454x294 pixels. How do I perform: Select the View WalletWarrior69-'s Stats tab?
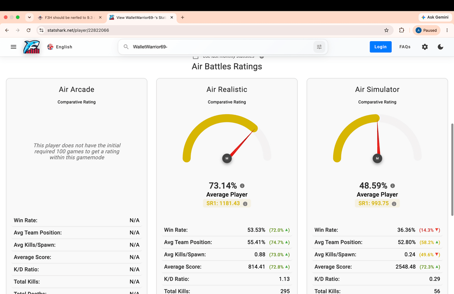tap(142, 18)
